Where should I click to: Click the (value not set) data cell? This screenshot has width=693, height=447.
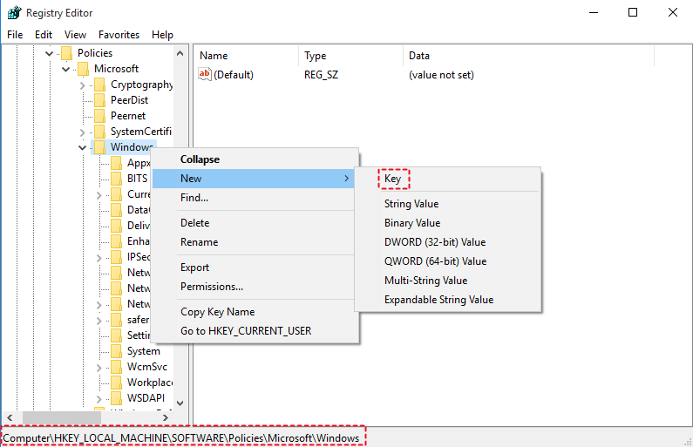coord(441,75)
